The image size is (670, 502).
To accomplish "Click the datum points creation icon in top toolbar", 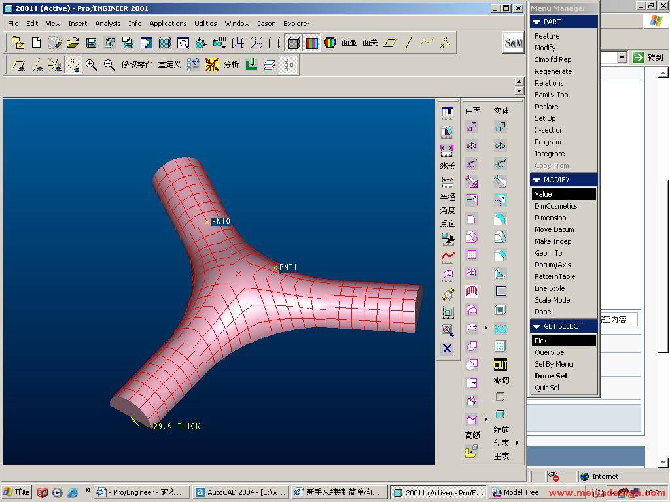I will [x=445, y=42].
